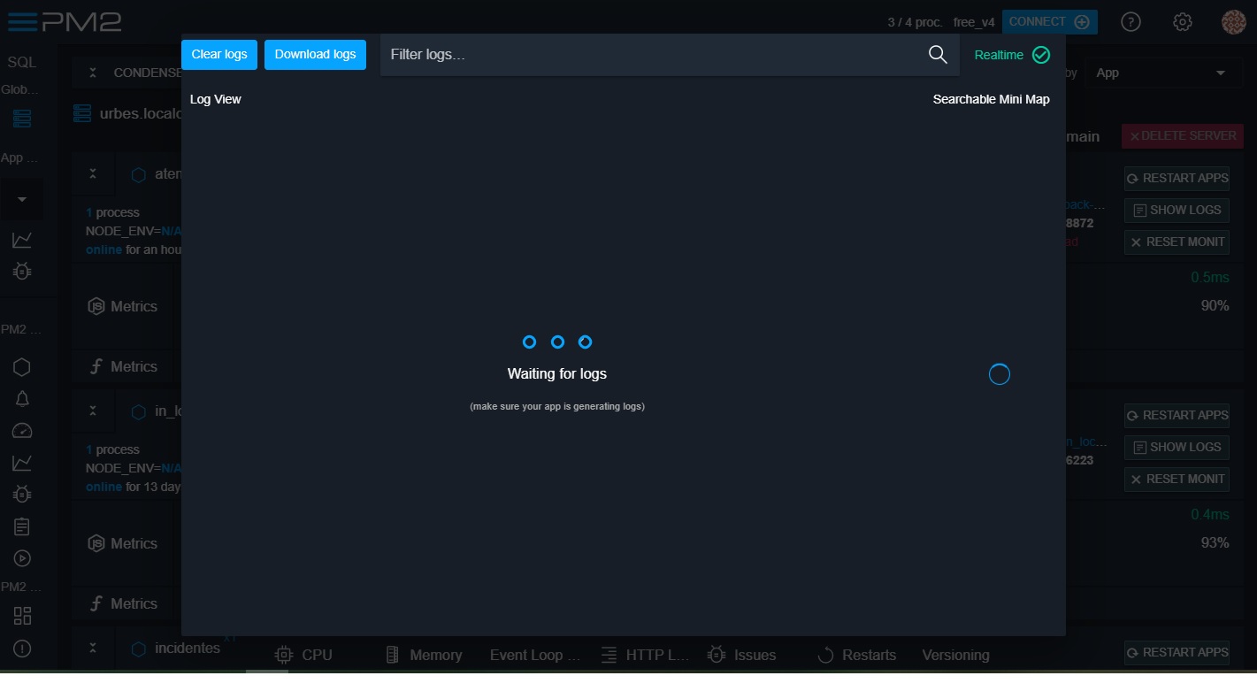Open the Memory metrics view
This screenshot has width=1257, height=691.
pos(423,655)
